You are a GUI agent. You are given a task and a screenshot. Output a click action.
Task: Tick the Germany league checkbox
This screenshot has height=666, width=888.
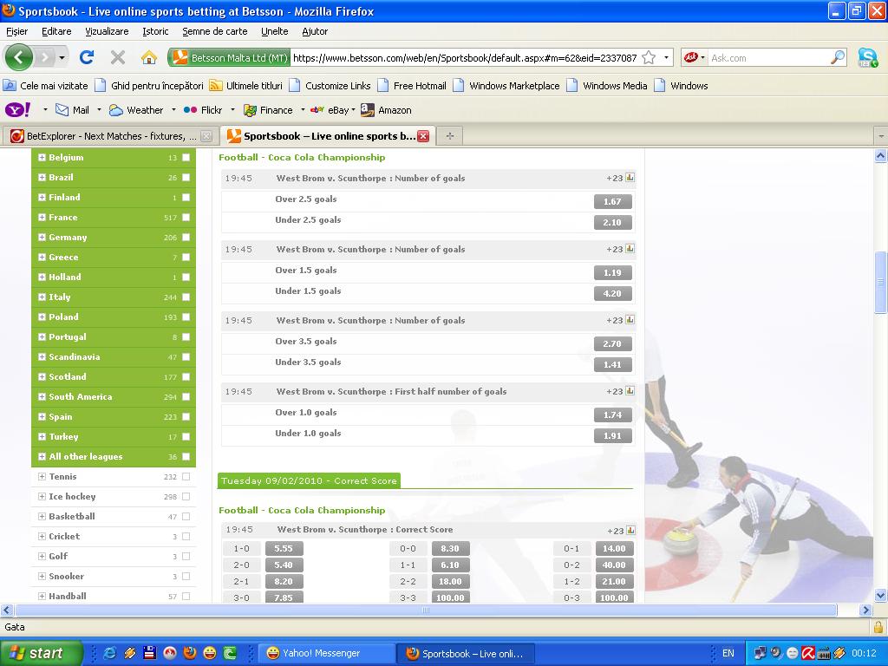(x=186, y=238)
